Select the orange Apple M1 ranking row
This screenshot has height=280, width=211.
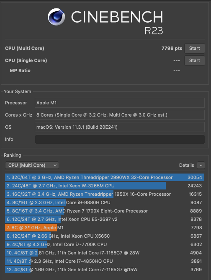[105, 228]
